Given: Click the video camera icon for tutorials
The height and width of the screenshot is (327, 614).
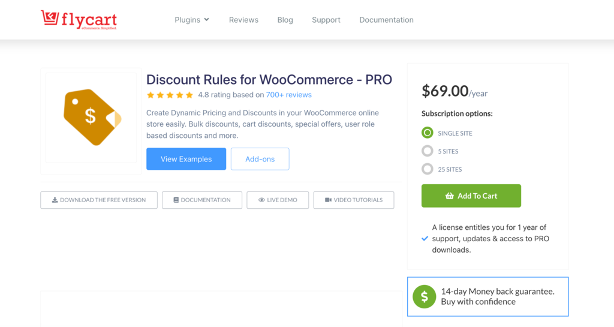Looking at the screenshot, I should (x=328, y=200).
